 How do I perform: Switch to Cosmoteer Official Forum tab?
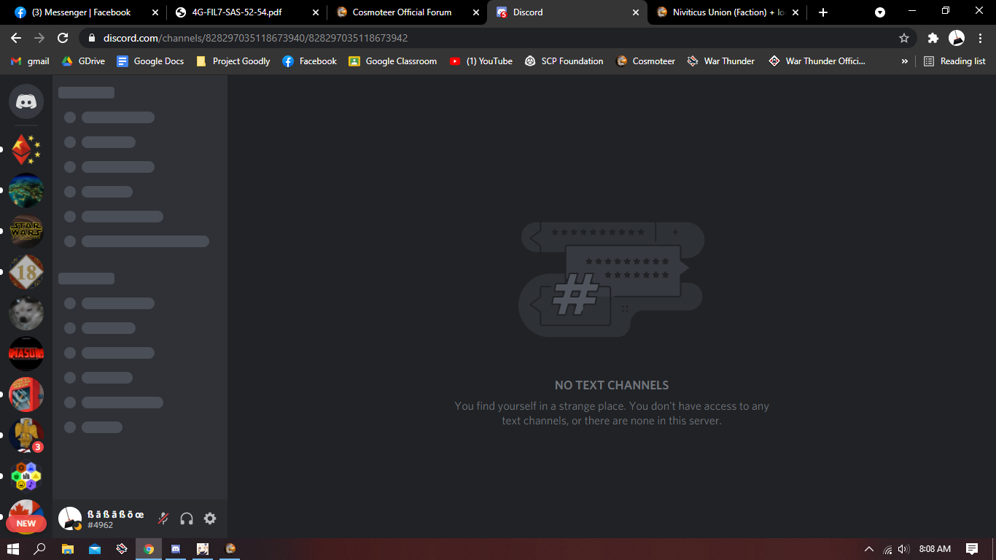point(401,12)
